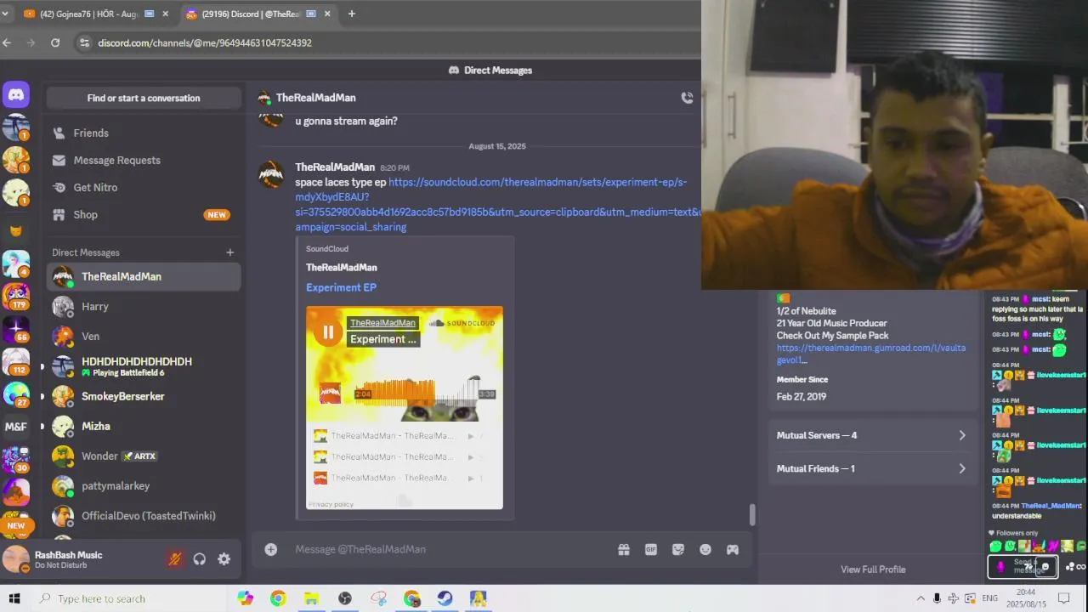
Task: Open DM with Harry
Action: tap(143, 307)
